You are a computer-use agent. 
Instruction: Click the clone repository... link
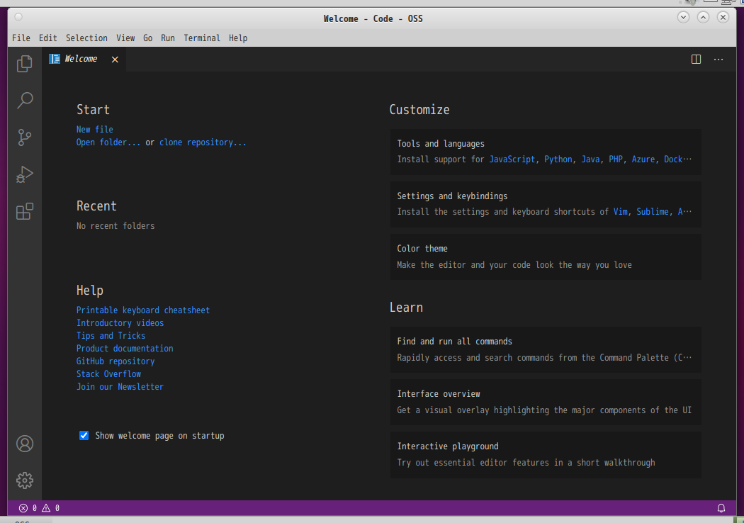pyautogui.click(x=203, y=142)
